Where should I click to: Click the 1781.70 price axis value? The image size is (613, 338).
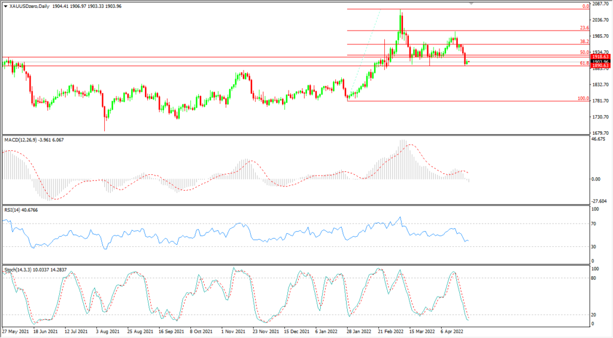click(601, 101)
